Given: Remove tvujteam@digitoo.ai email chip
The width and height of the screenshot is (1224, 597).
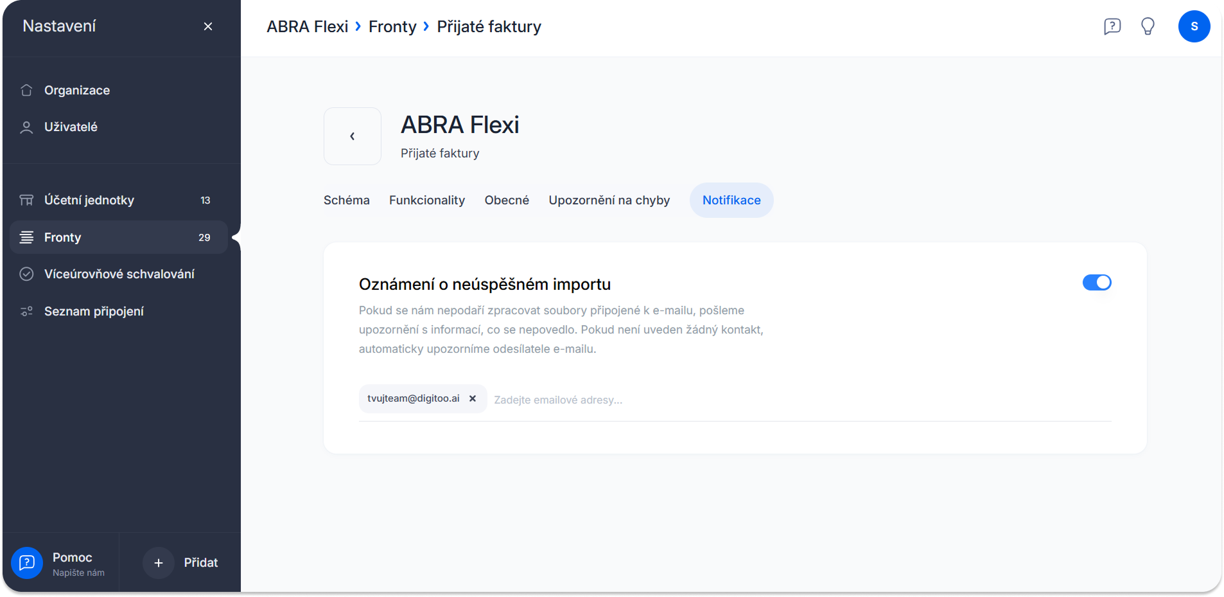Looking at the screenshot, I should point(473,398).
